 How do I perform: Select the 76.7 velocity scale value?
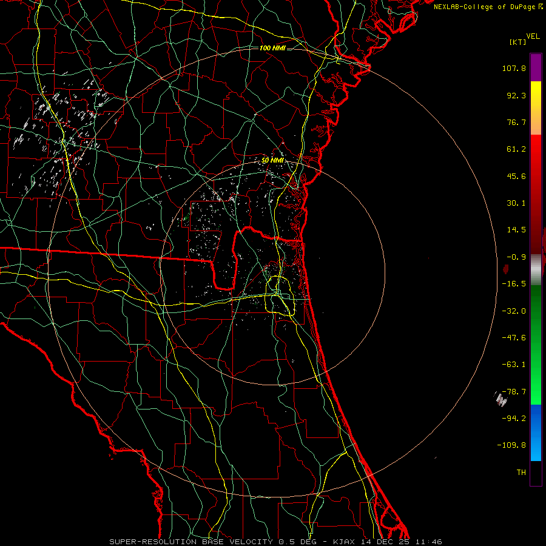click(516, 122)
